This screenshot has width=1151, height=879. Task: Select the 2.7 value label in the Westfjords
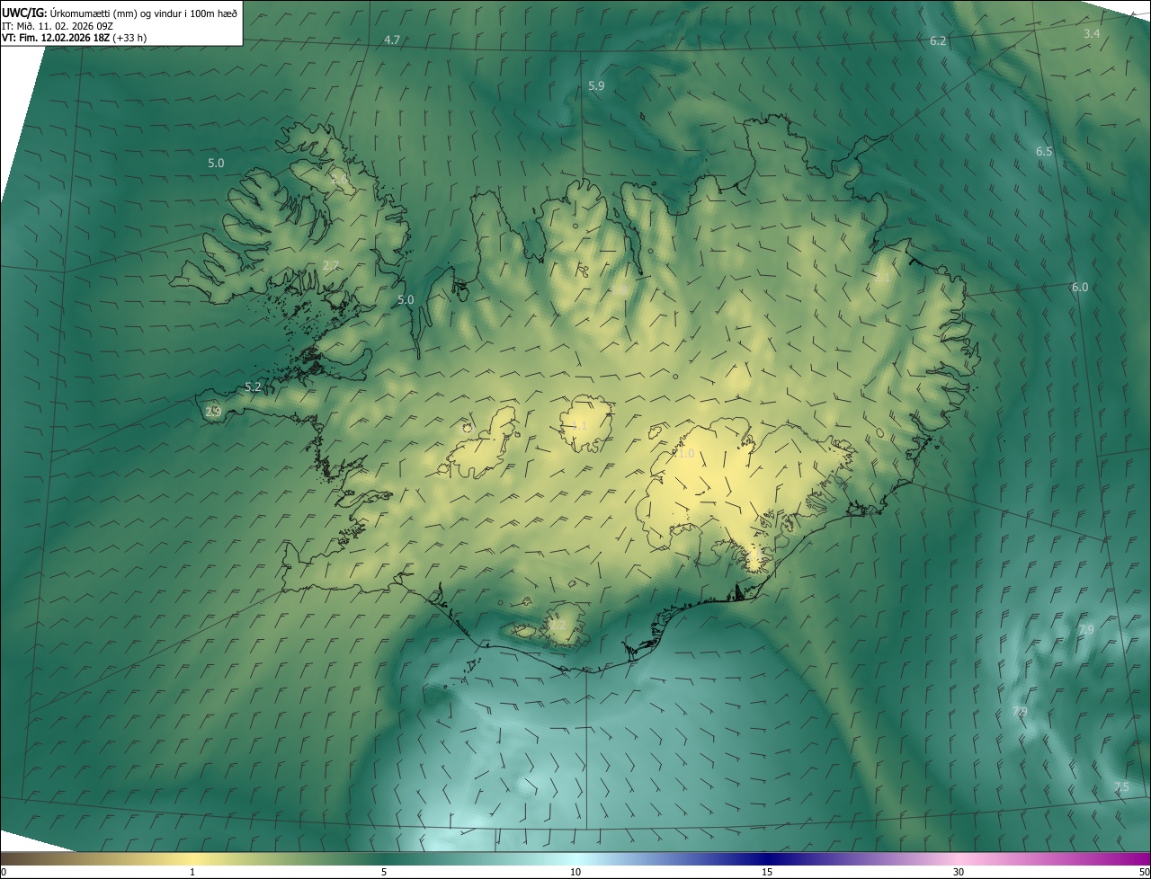[331, 265]
